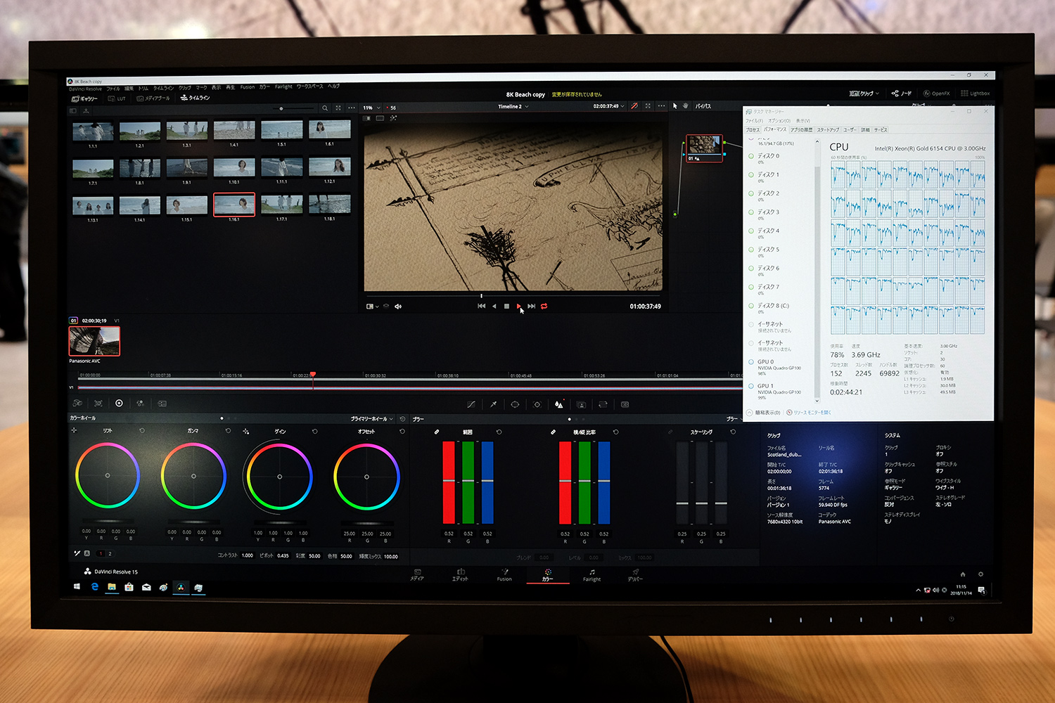Toggle the red loop playback control
This screenshot has height=703, width=1055.
(x=544, y=307)
